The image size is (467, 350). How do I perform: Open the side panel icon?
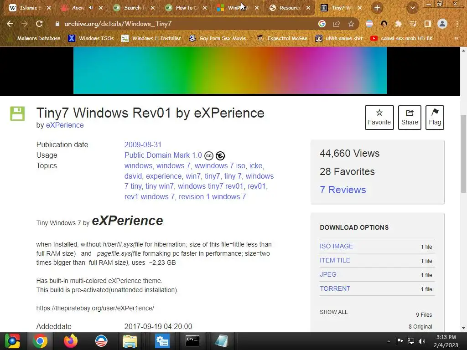coord(427,24)
